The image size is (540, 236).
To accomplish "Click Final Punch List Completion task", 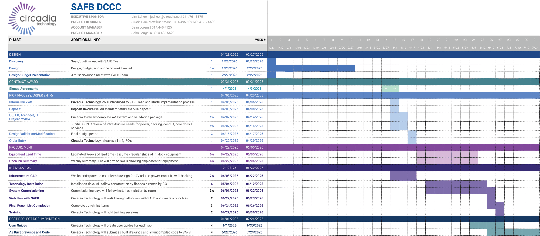I will click(30, 206).
